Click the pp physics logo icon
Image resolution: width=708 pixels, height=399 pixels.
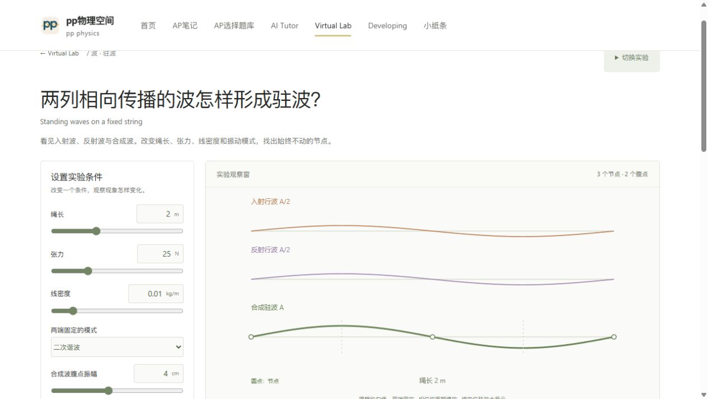pyautogui.click(x=50, y=25)
